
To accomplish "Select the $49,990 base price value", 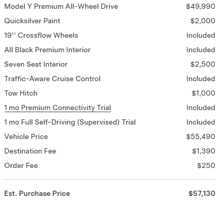I will [x=201, y=7].
